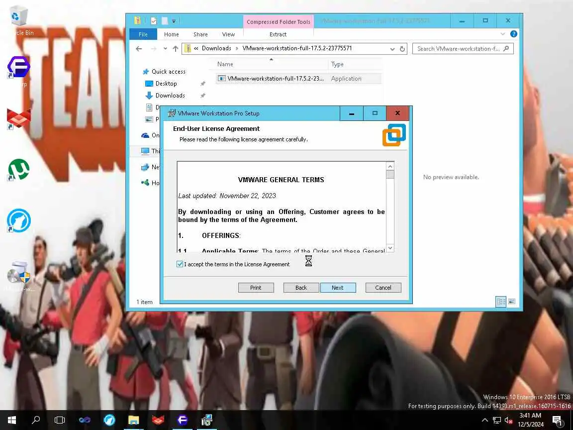
Task: Launch the uTorrent desktop shortcut
Action: coord(18,170)
